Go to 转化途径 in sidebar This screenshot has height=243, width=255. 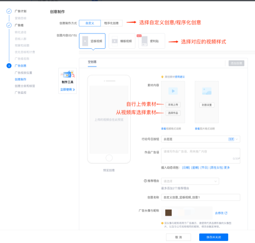21,32
